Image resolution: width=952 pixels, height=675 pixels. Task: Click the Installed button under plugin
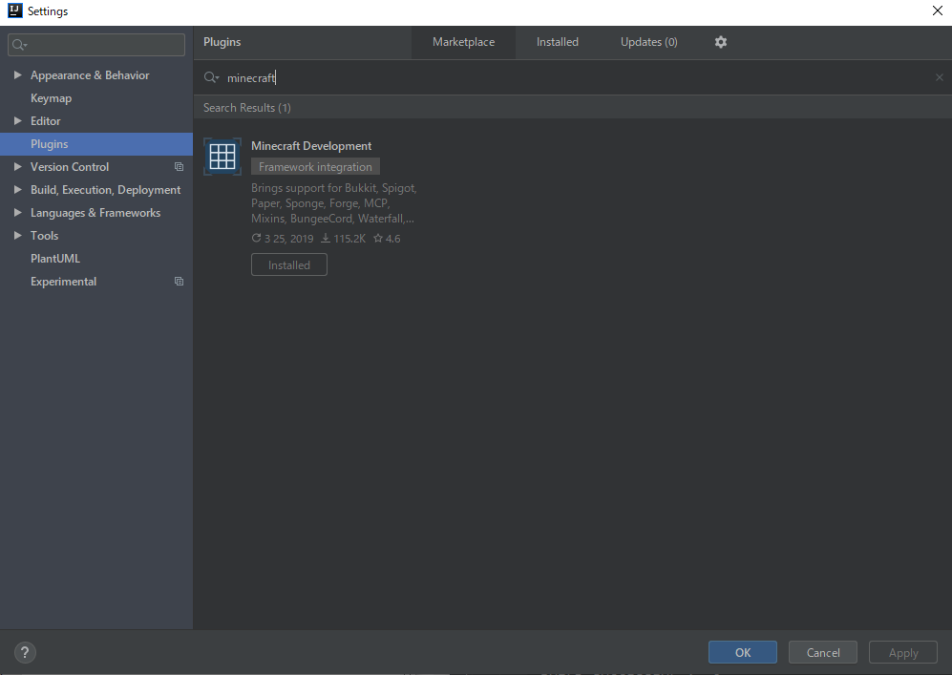pyautogui.click(x=289, y=264)
